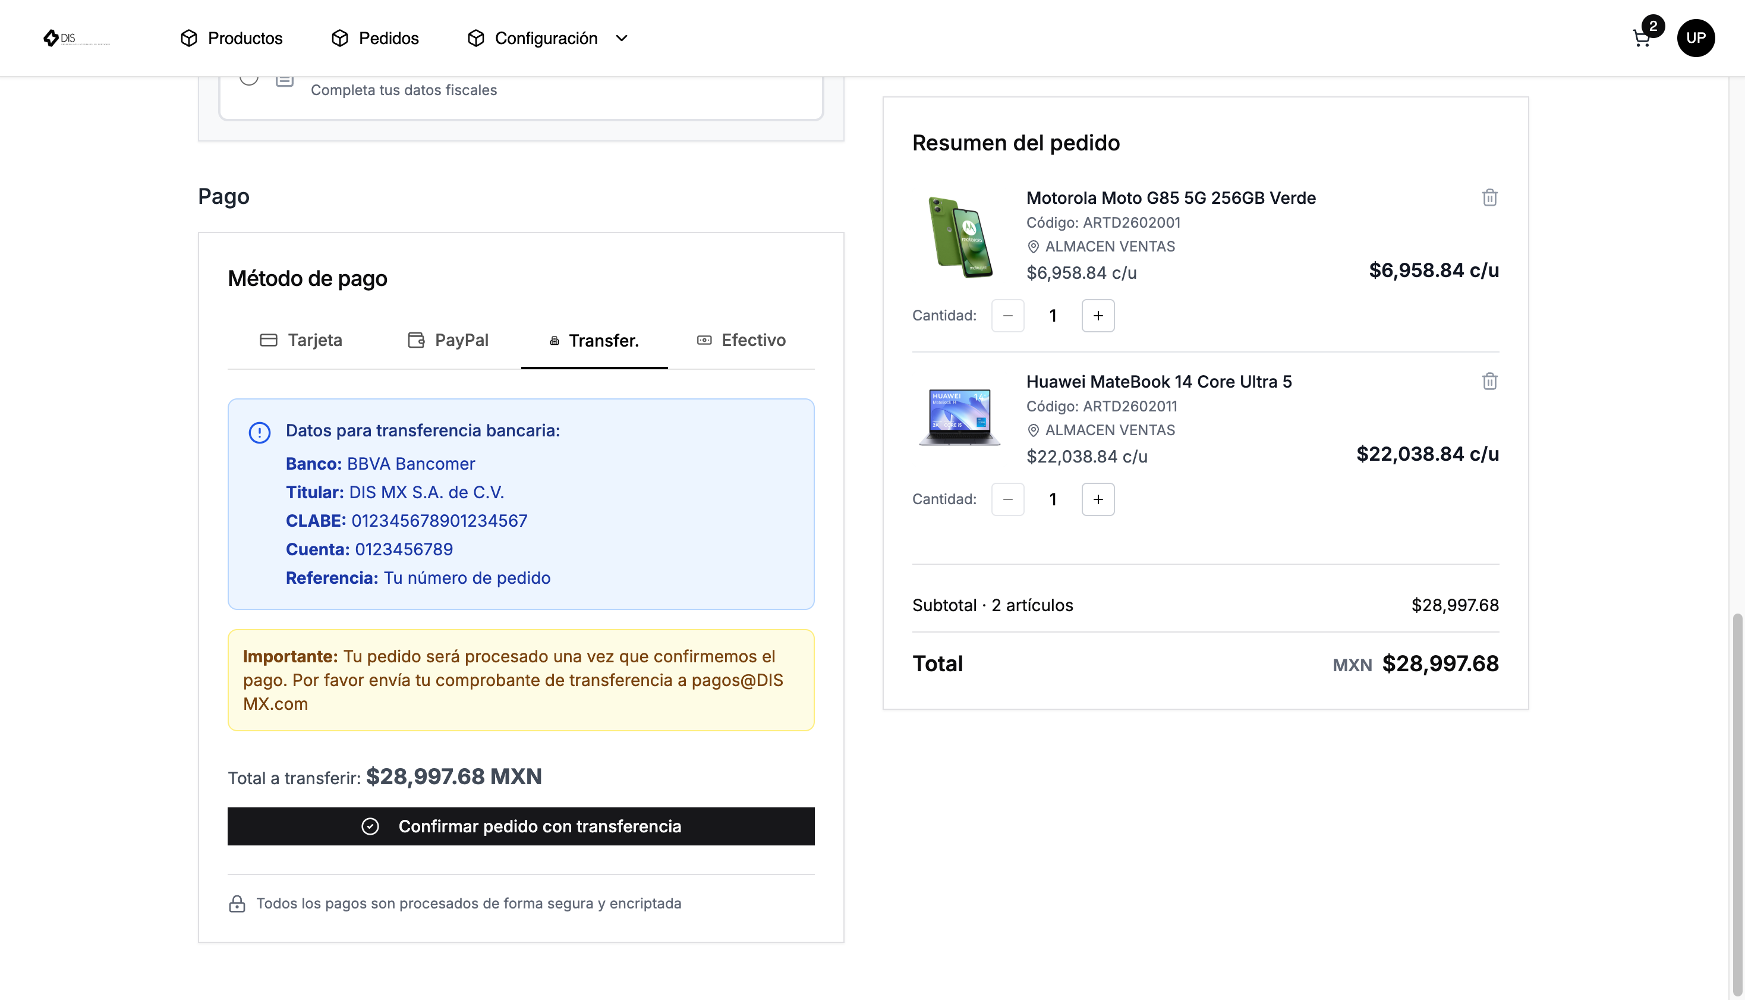
Task: Click the lock icon near secure payments note
Action: (x=237, y=903)
